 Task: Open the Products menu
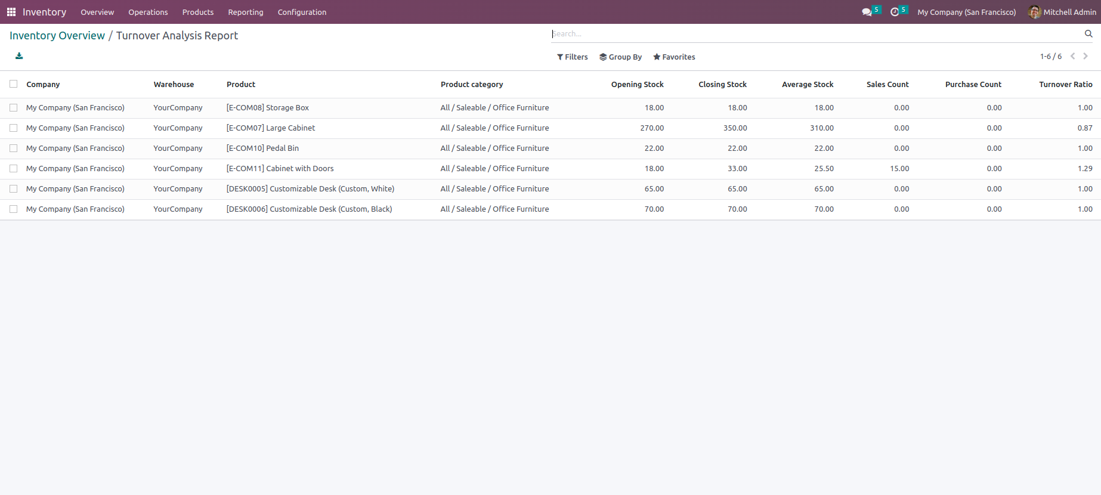coord(198,12)
